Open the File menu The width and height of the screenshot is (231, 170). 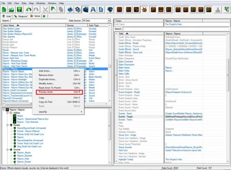click(x=3, y=3)
